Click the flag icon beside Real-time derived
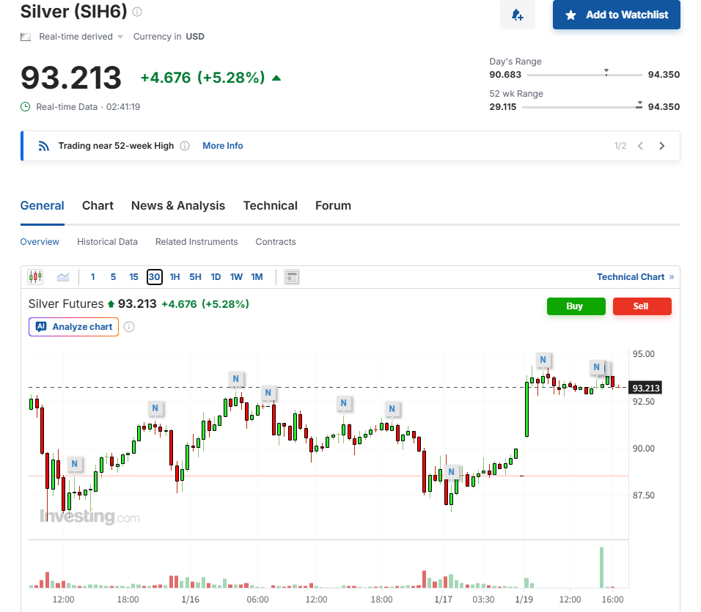The height and width of the screenshot is (612, 701). (26, 37)
